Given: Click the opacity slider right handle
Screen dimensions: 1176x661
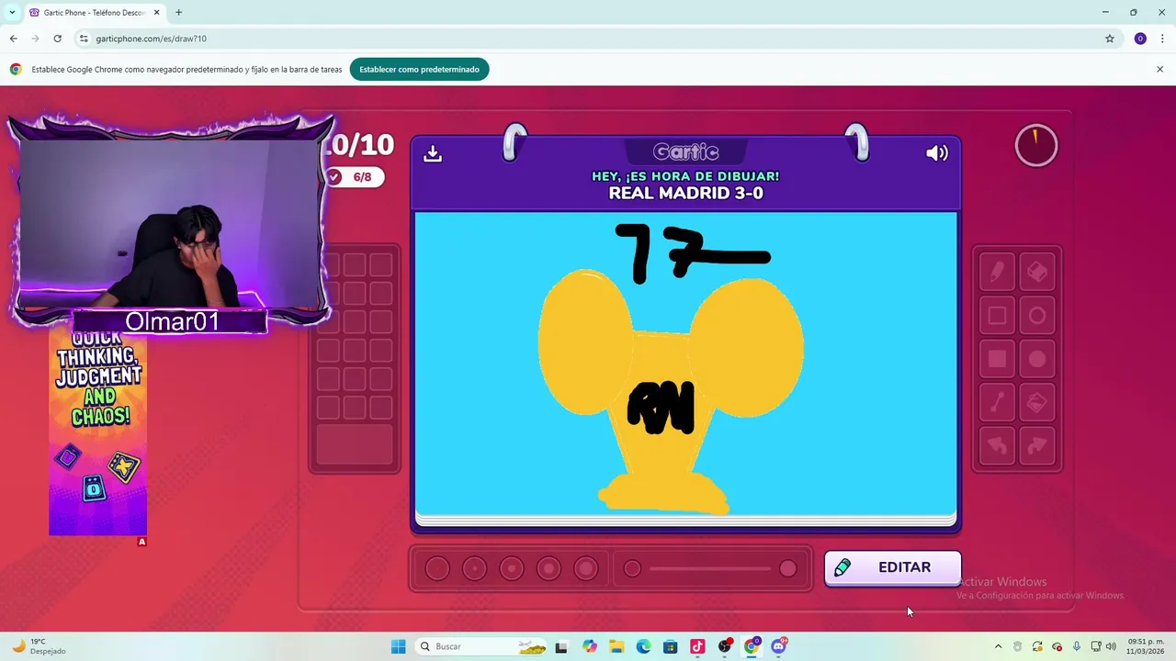Looking at the screenshot, I should point(788,569).
